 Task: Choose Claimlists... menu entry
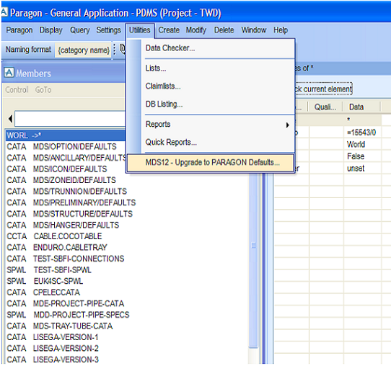pos(211,86)
